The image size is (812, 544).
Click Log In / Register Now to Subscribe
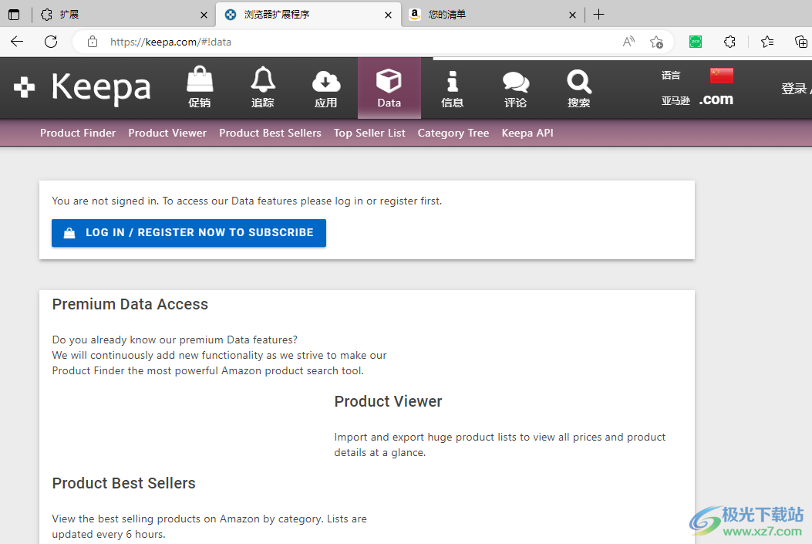tap(188, 232)
